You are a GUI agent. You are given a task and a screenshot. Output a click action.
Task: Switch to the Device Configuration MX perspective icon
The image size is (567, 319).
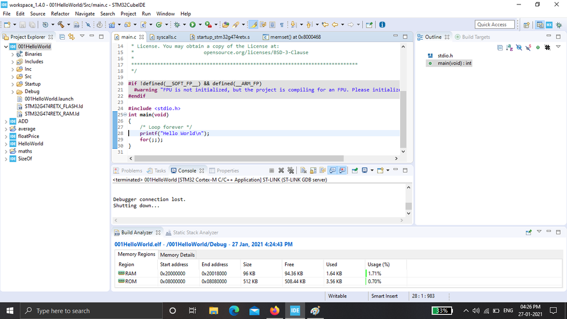pyautogui.click(x=549, y=24)
